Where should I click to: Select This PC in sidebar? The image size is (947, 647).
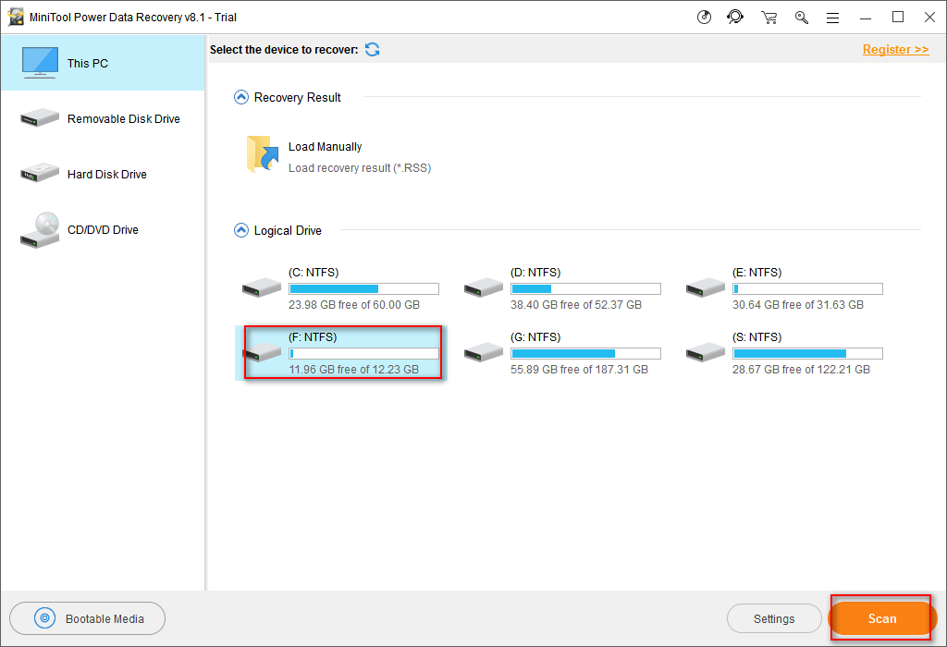pyautogui.click(x=104, y=64)
